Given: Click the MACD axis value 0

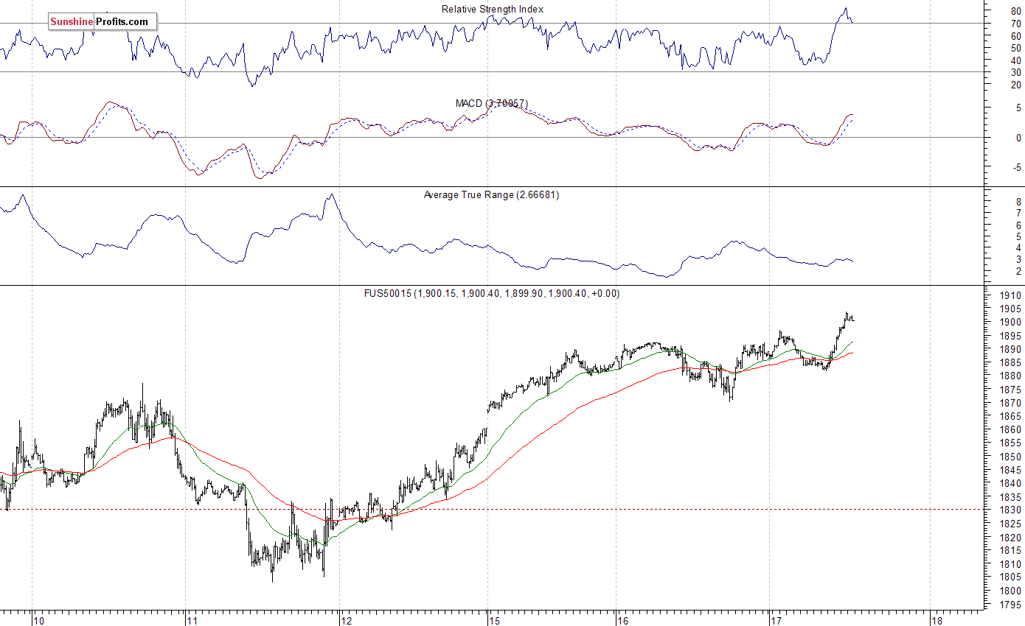Looking at the screenshot, I should point(1018,138).
